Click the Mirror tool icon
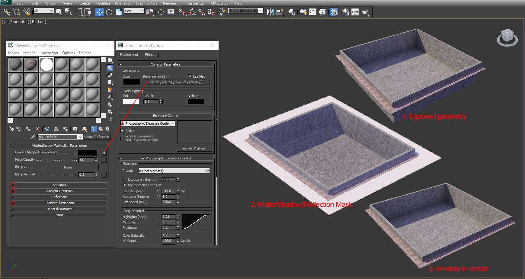 270,12
